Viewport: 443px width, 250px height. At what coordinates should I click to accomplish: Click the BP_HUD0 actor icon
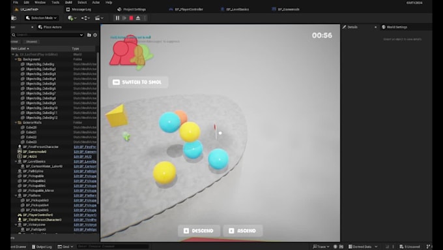pyautogui.click(x=20, y=157)
